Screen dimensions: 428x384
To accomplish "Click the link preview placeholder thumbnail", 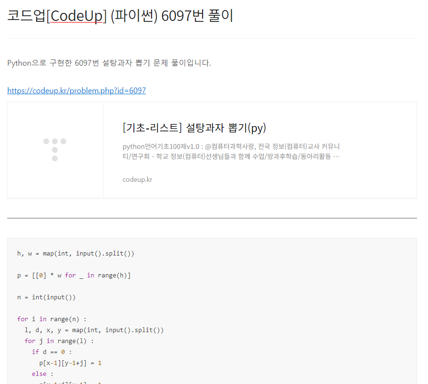I will click(x=55, y=150).
